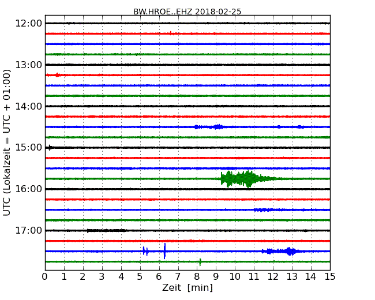The width and height of the screenshot is (375, 300).
Task: Click the 14:00 time tick label
Action: point(28,106)
